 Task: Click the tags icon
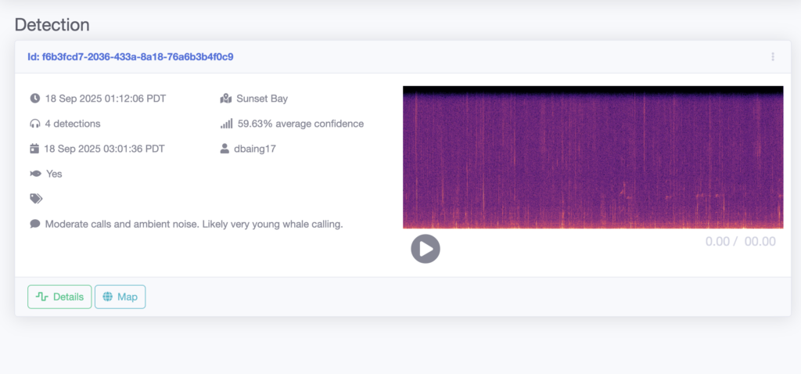click(36, 199)
